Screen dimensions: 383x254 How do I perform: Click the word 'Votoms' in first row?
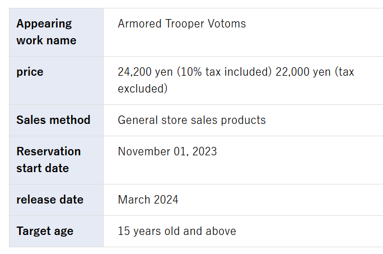coord(227,24)
